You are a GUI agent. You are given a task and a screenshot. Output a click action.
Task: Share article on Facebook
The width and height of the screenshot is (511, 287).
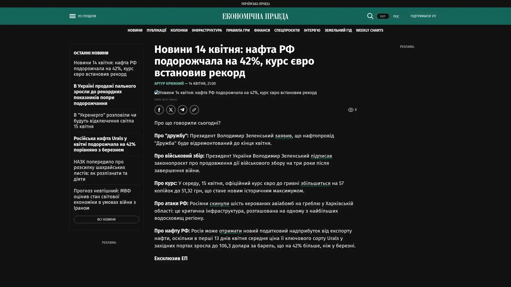click(159, 110)
